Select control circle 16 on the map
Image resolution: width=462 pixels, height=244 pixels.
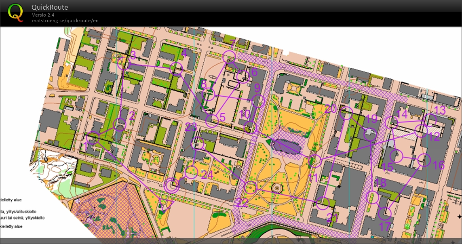(424, 160)
